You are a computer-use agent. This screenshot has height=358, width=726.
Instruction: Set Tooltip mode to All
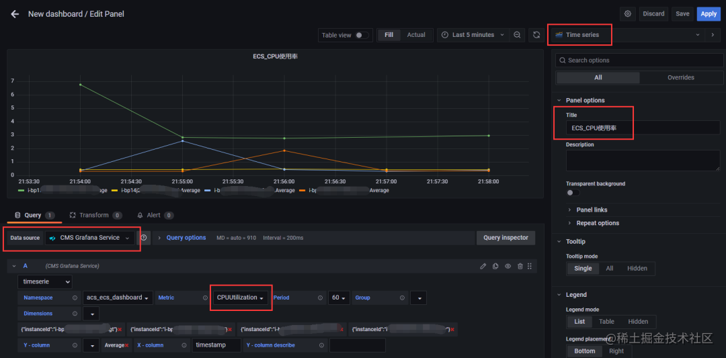pyautogui.click(x=609, y=268)
